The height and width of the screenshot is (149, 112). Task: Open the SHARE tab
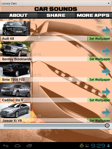pos(56,15)
